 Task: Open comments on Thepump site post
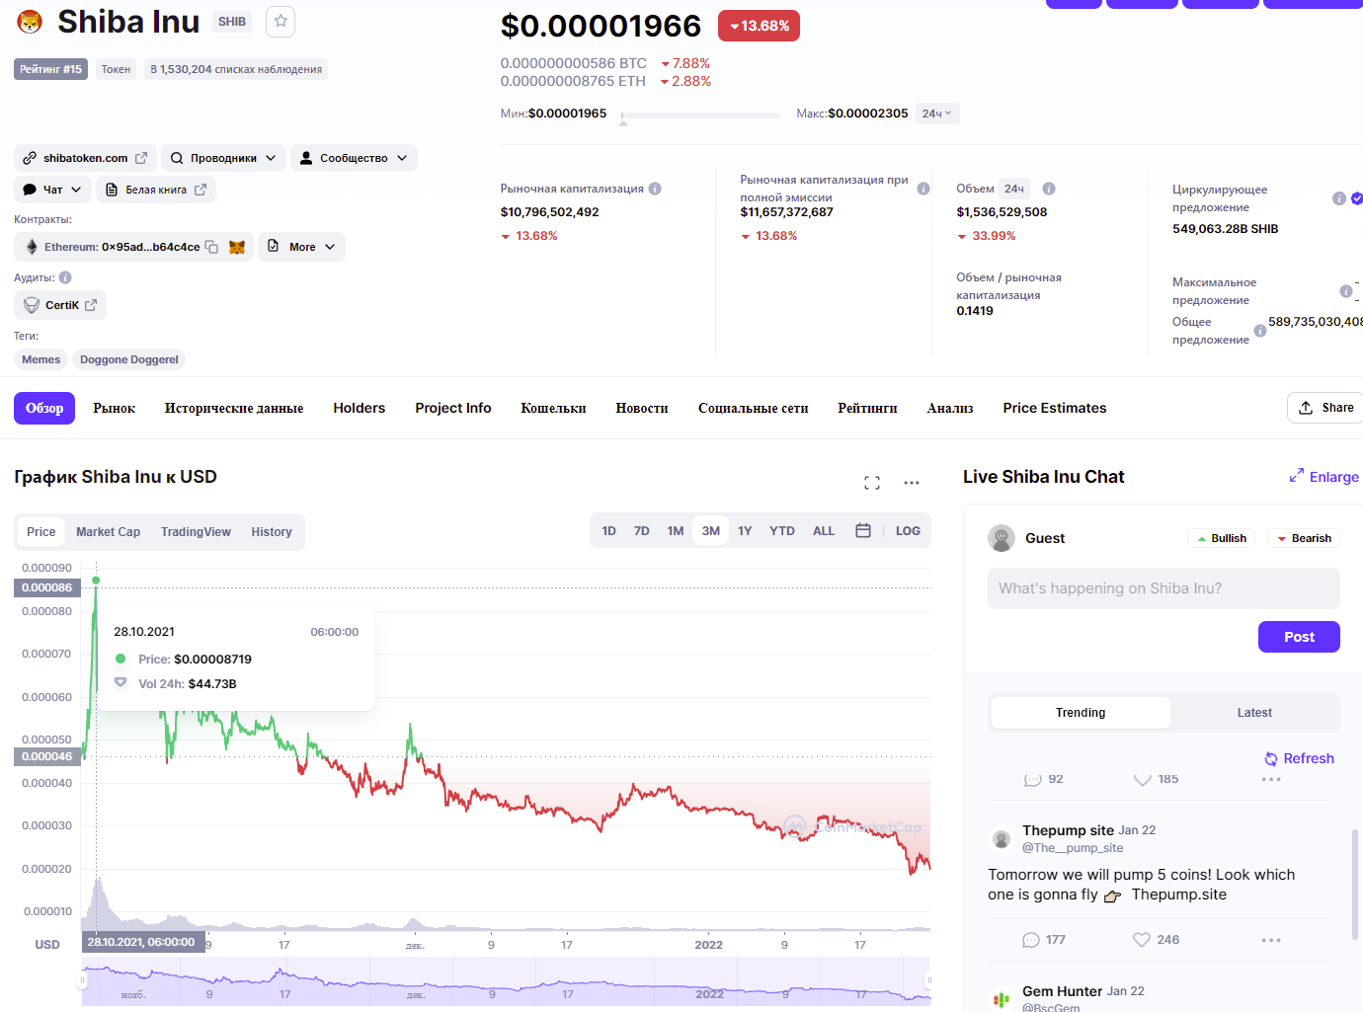tap(1031, 940)
